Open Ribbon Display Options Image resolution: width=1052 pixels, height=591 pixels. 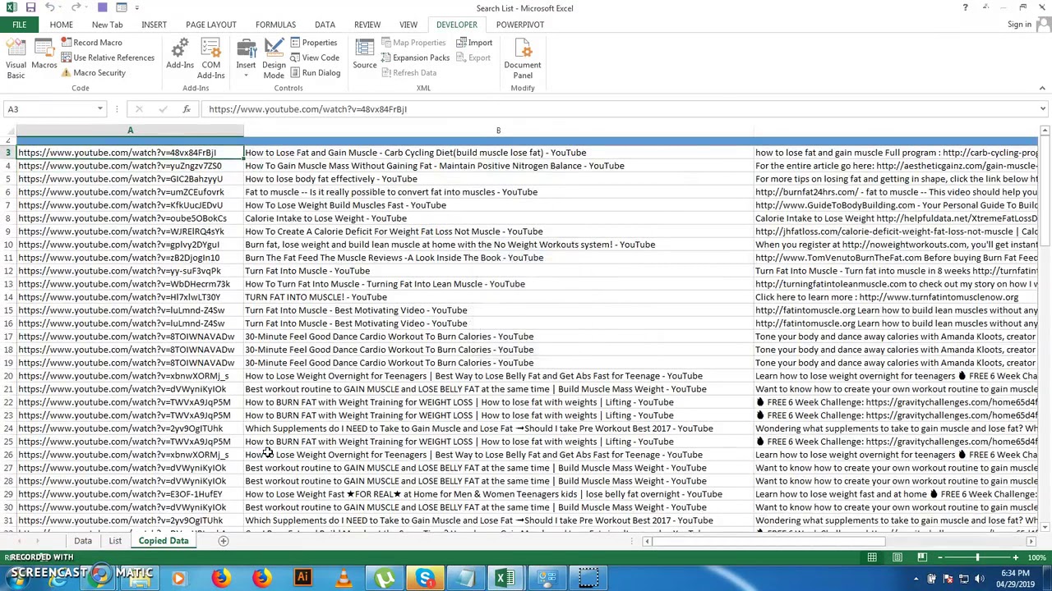click(985, 7)
